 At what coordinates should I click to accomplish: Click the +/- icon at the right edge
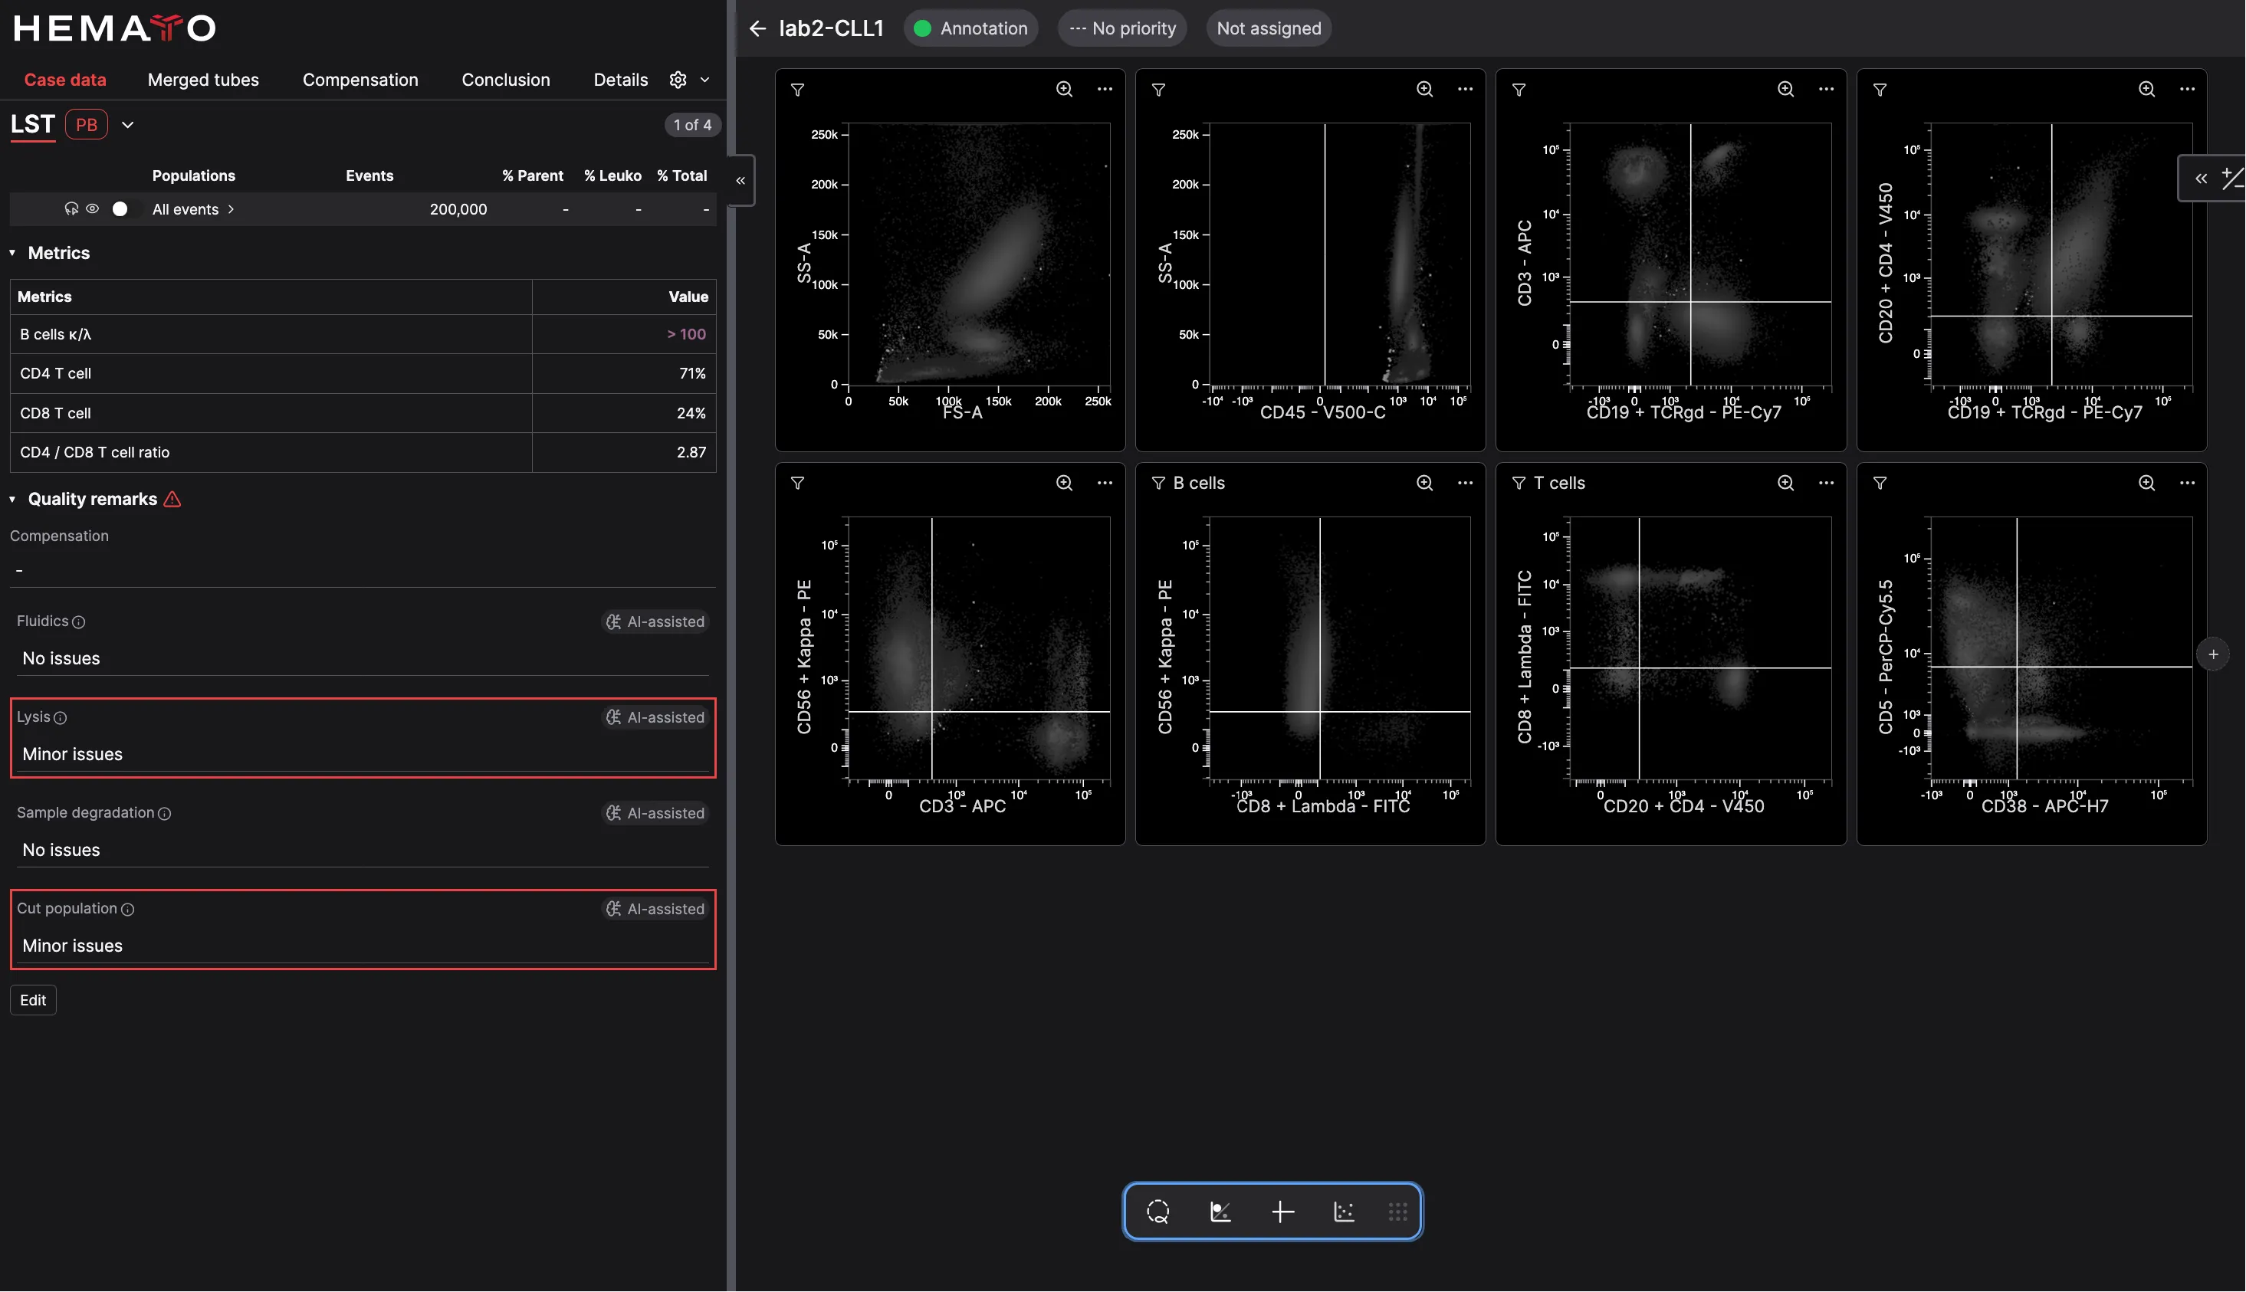pyautogui.click(x=2233, y=179)
